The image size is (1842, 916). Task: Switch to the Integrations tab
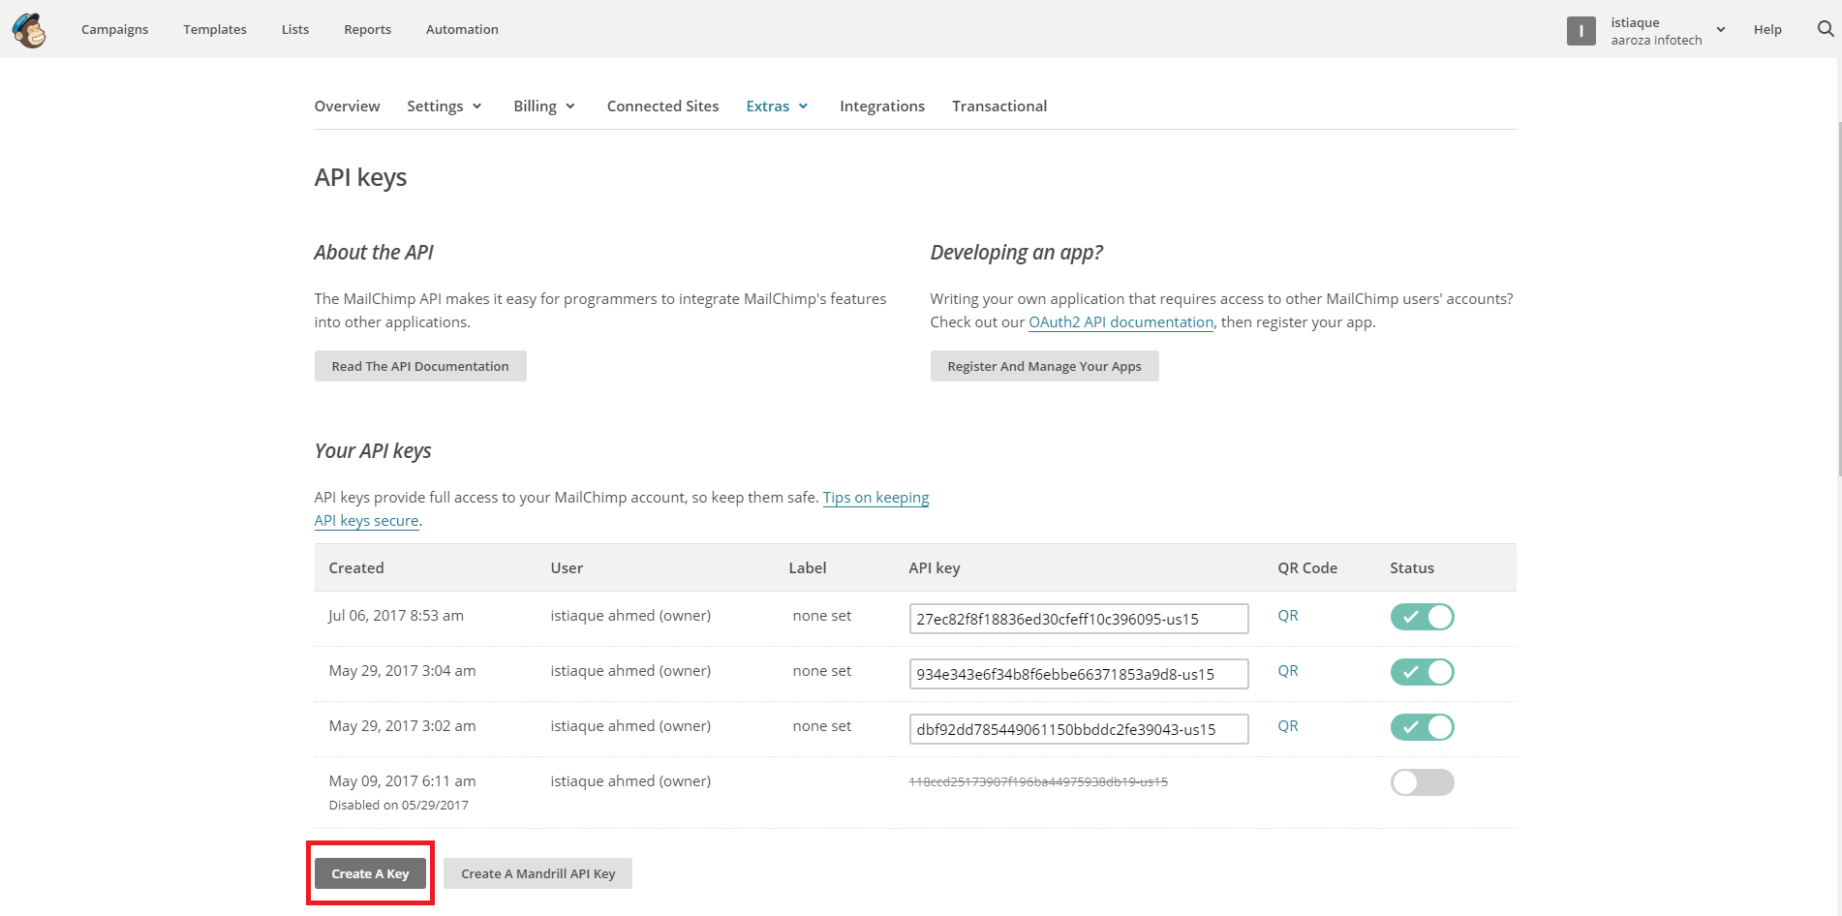(x=881, y=107)
